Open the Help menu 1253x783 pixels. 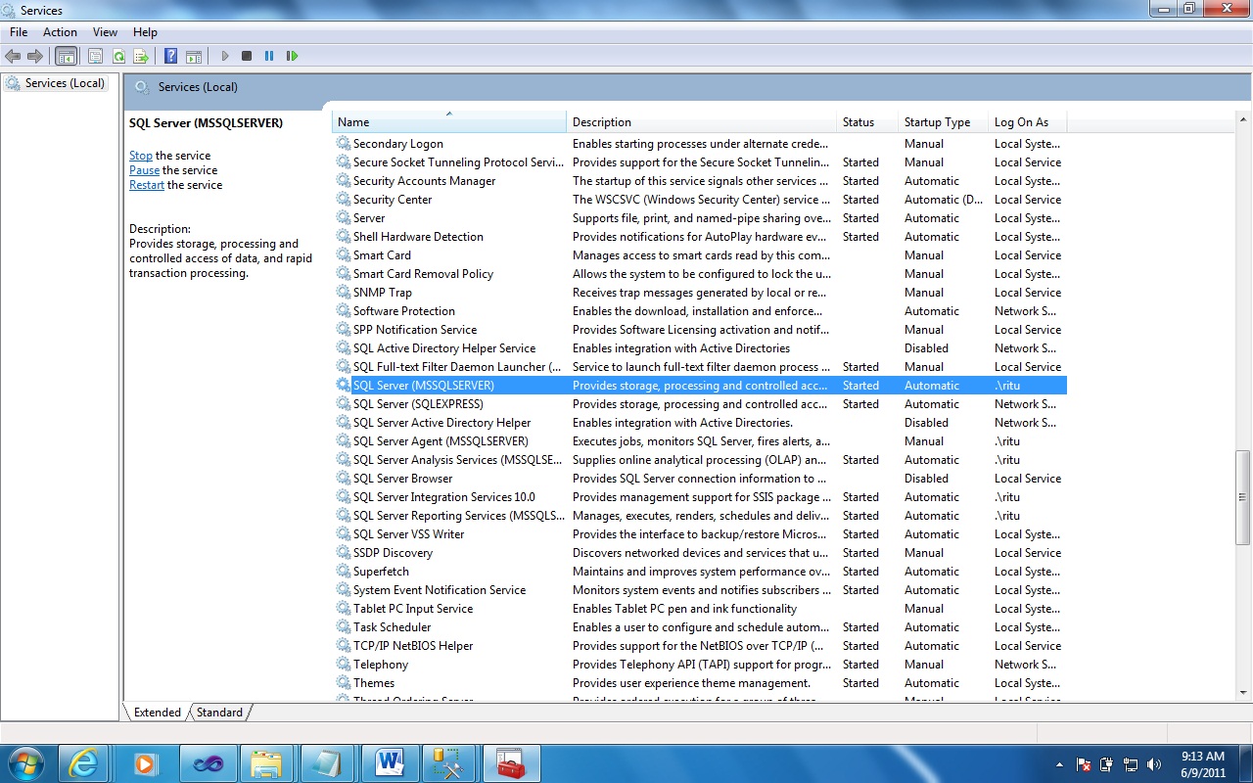point(145,32)
